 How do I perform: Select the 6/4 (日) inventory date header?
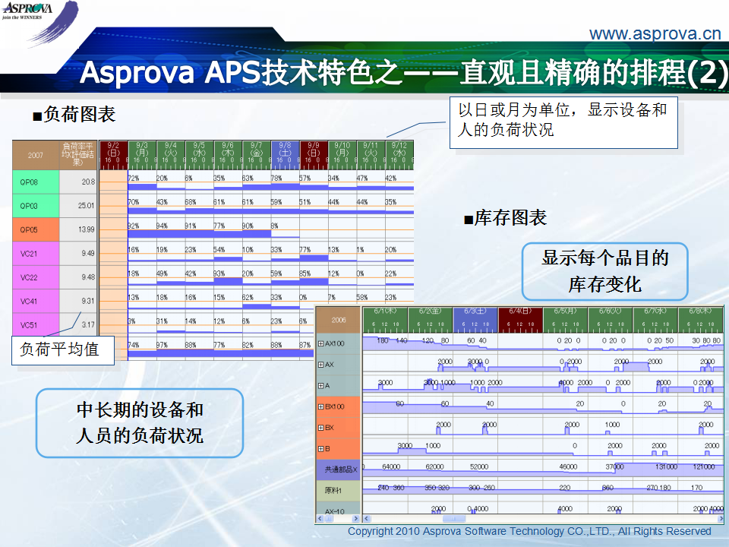pos(520,320)
